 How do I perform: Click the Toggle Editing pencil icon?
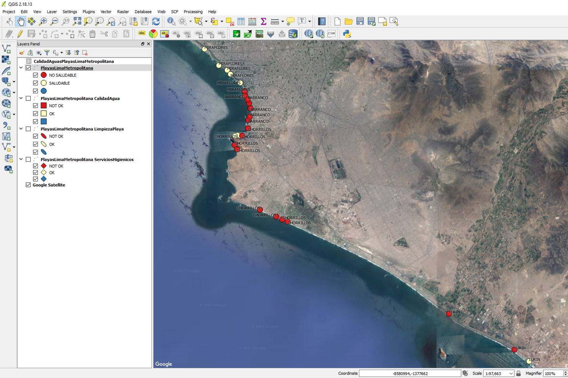tap(20, 34)
